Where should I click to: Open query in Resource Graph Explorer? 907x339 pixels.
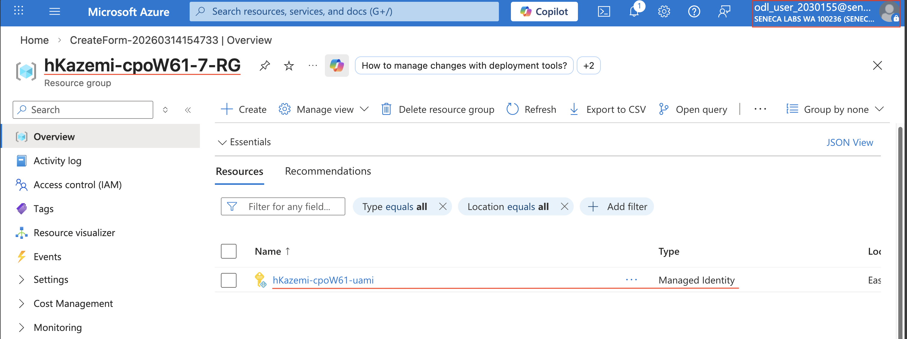693,109
